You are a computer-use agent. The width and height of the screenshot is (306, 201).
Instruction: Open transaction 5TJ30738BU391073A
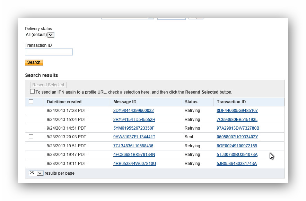237,155
